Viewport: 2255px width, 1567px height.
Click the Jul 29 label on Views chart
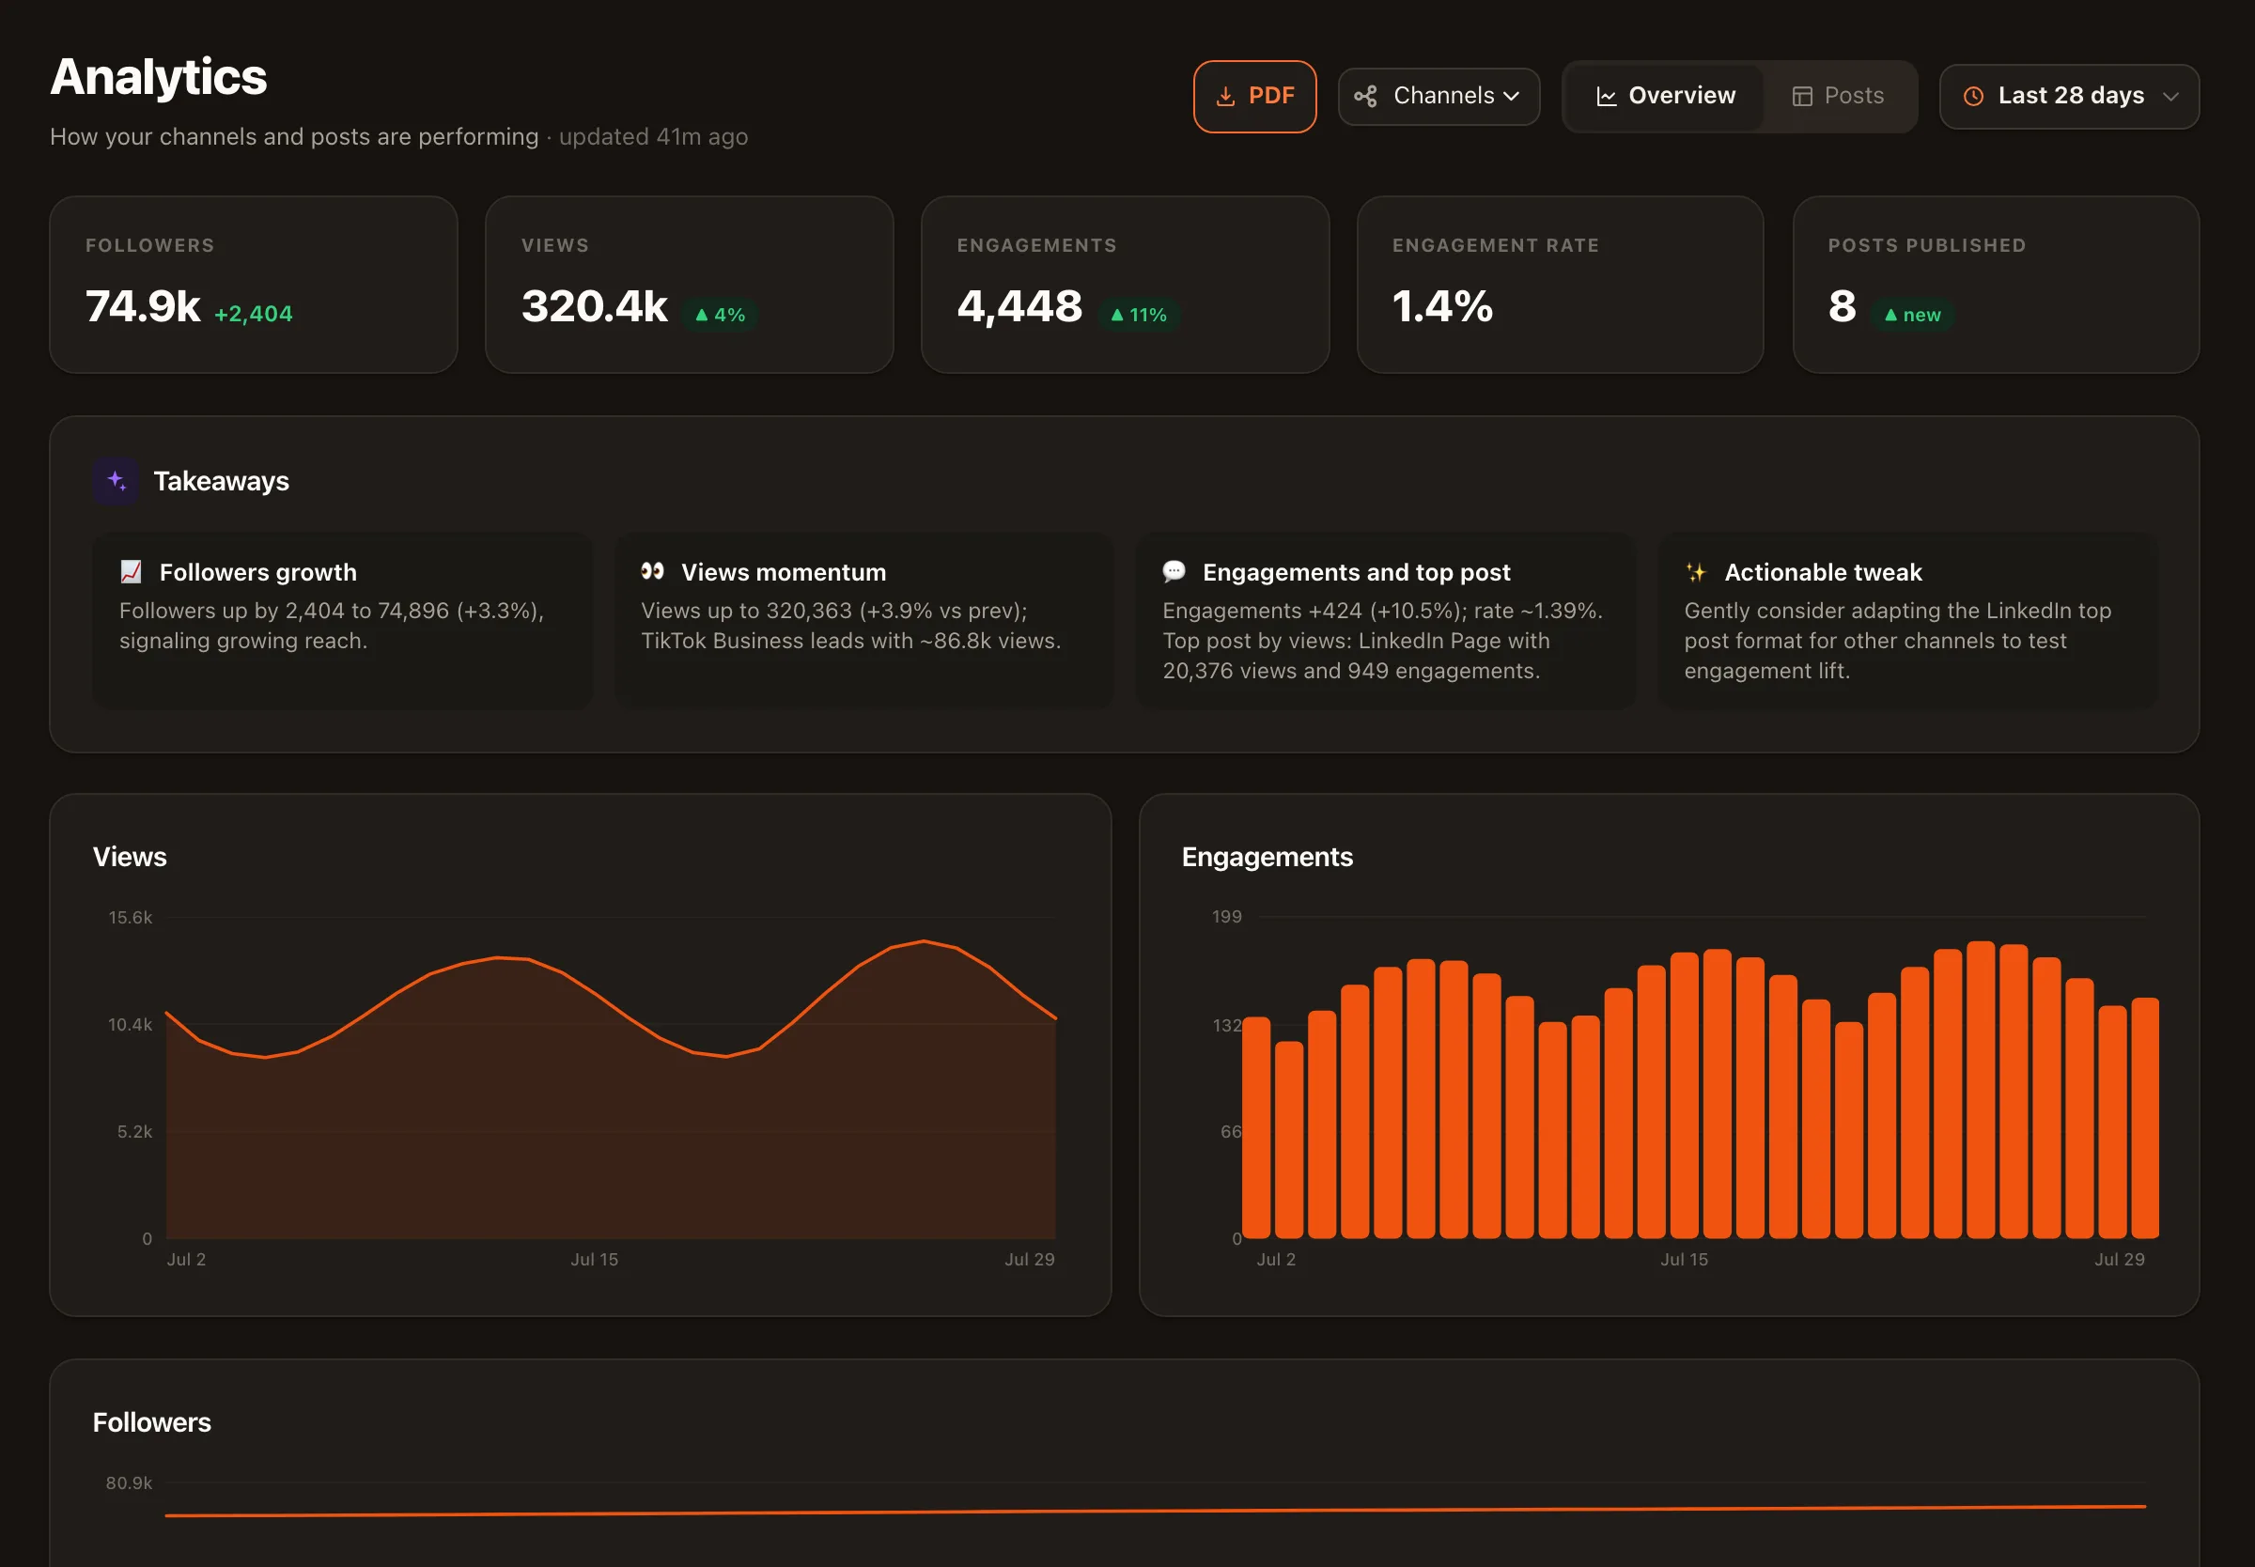(1029, 1259)
